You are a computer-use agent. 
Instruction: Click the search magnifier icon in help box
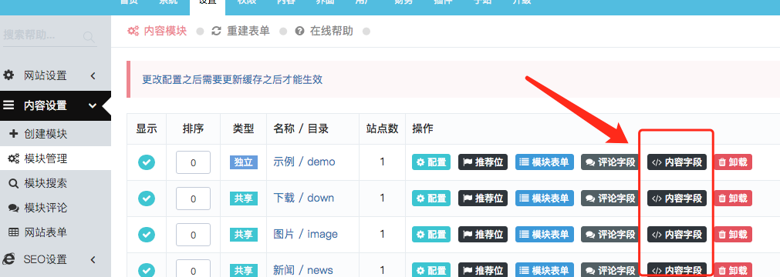point(89,36)
